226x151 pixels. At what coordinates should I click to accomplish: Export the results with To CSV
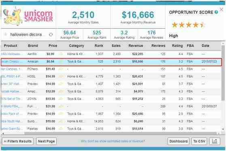coord(199,141)
